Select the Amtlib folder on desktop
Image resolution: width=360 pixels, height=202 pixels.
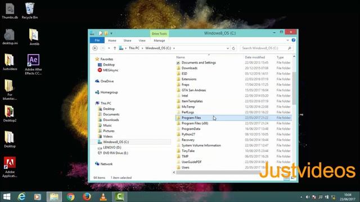[x=34, y=37]
